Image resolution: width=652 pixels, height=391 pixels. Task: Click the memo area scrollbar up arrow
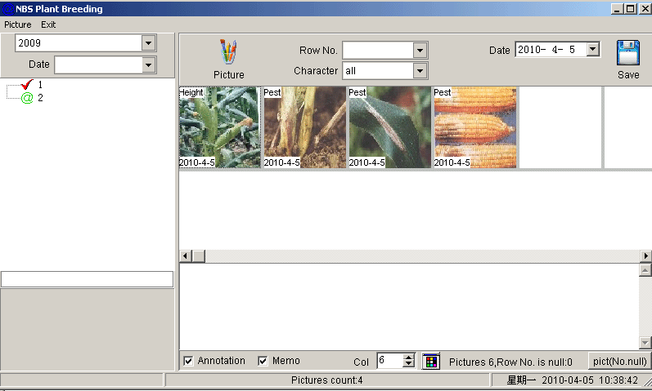[645, 270]
